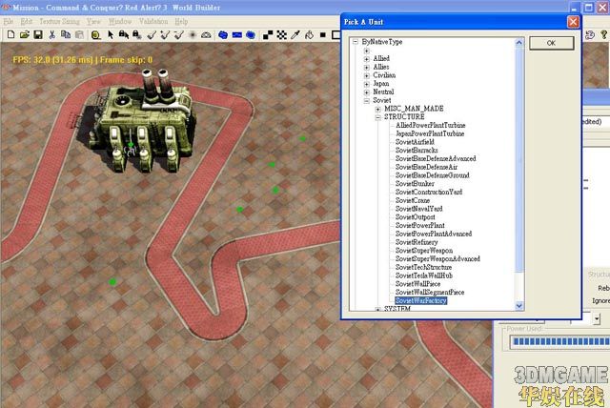Click the Paste clipboard icon

[x=79, y=34]
